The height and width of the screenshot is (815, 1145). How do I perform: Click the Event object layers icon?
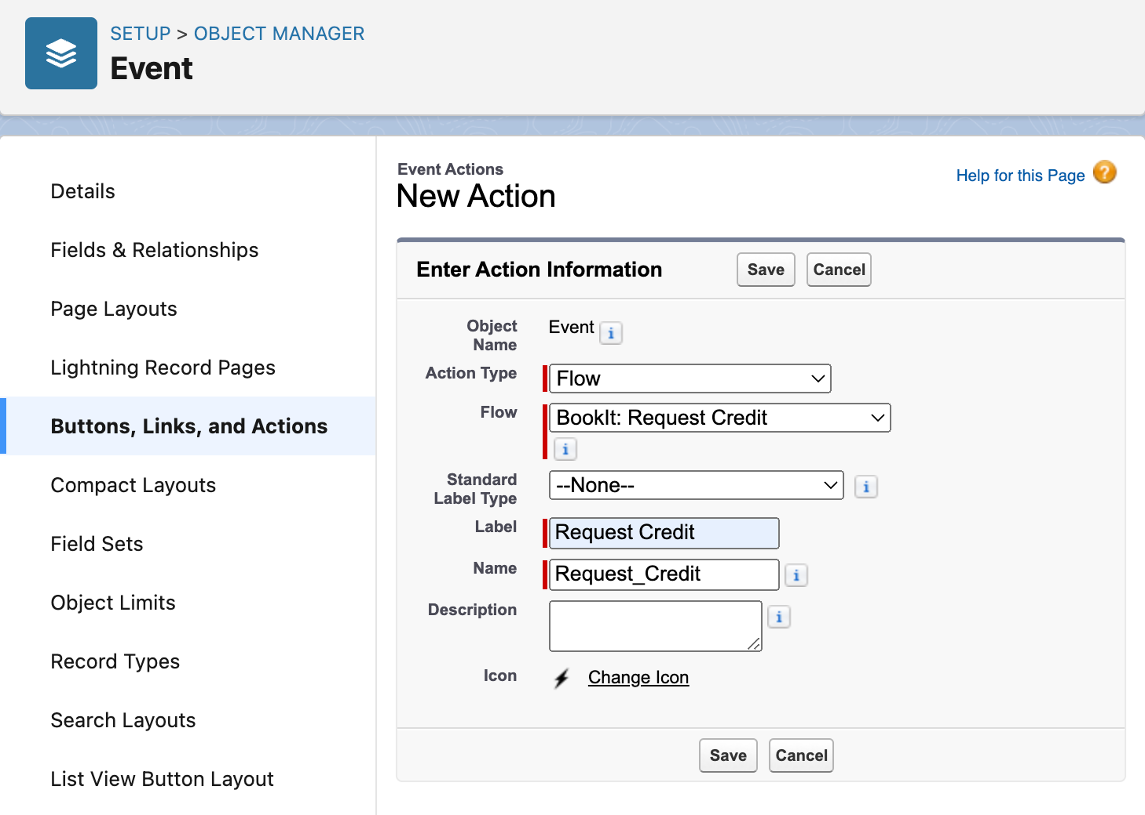(x=61, y=53)
